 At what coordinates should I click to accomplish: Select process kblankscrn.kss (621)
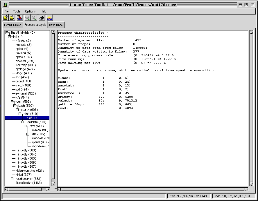(x=30, y=171)
